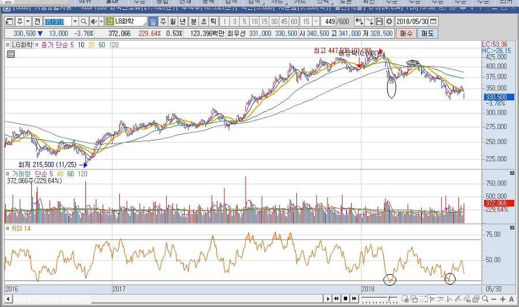Select the 틱 (tick) chart tab

(x=213, y=21)
